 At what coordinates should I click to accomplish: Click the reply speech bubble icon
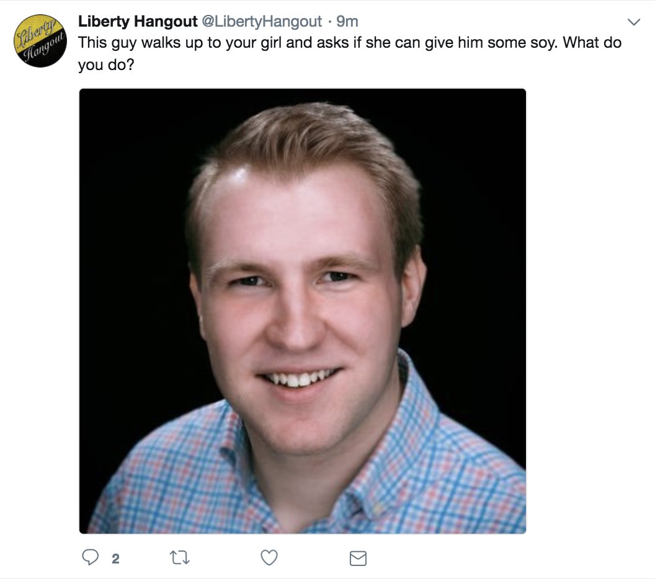coord(90,557)
